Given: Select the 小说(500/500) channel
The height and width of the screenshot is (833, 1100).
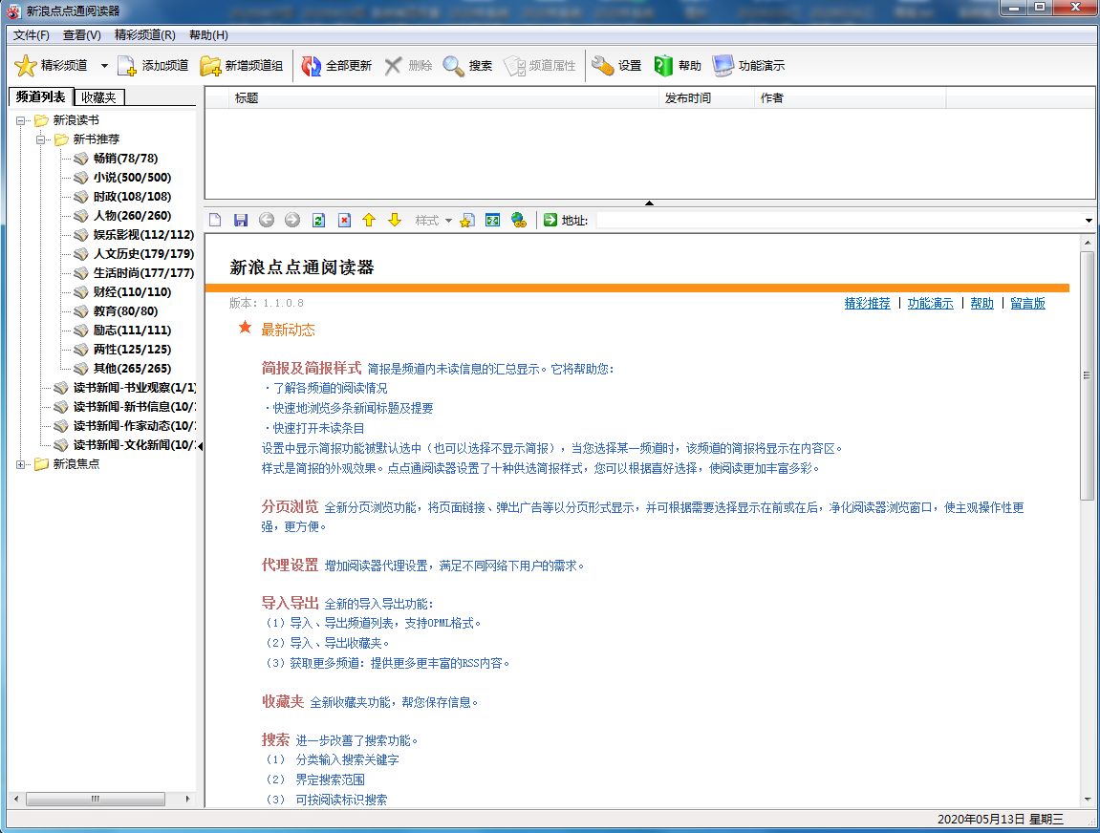Looking at the screenshot, I should pos(132,178).
